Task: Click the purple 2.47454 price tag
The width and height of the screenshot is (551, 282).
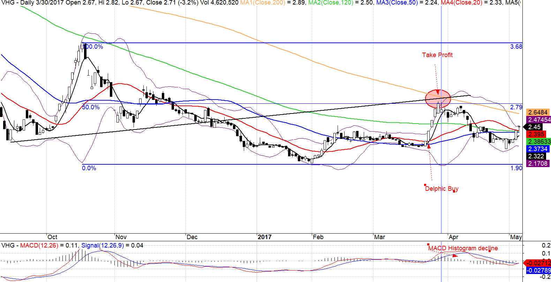Action: point(539,119)
